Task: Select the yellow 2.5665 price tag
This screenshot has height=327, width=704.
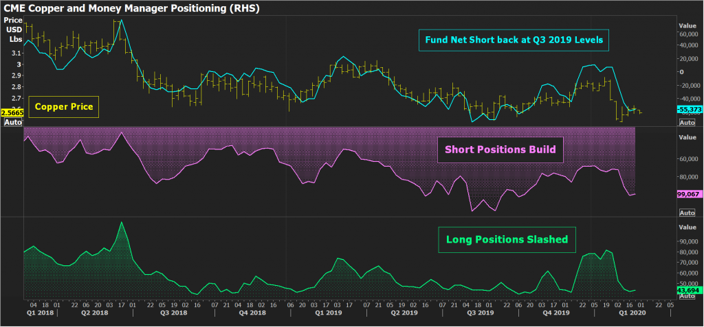Action: coord(12,112)
